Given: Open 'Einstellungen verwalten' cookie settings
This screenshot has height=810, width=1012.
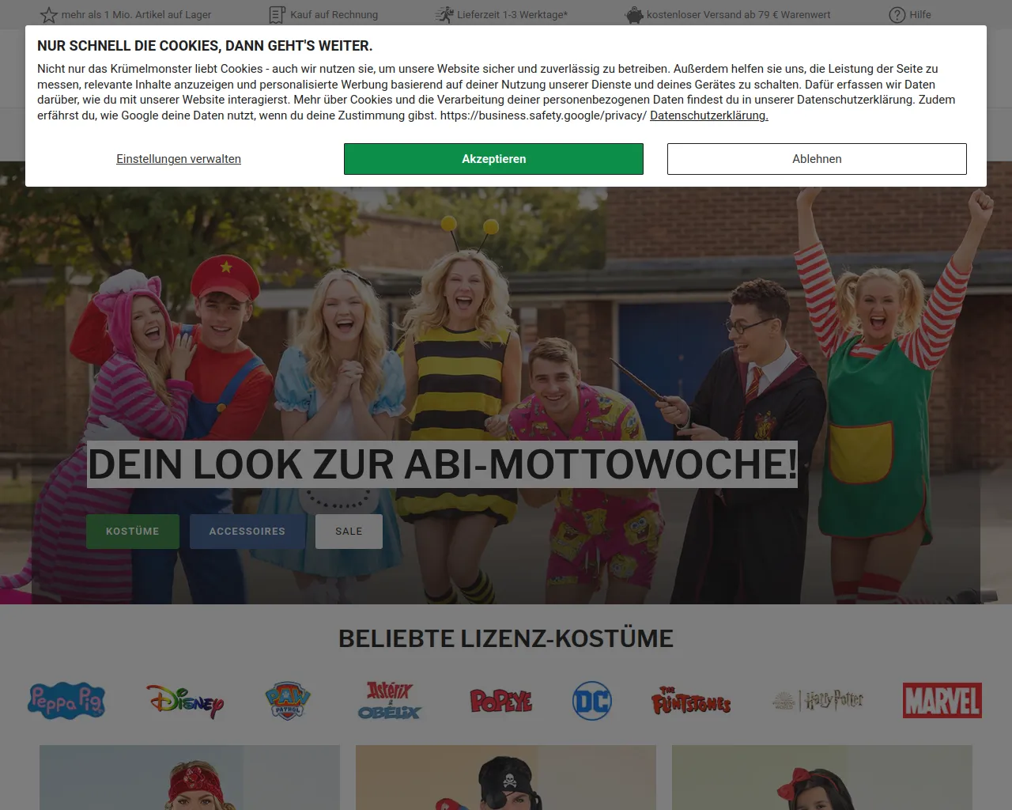Looking at the screenshot, I should pyautogui.click(x=179, y=158).
